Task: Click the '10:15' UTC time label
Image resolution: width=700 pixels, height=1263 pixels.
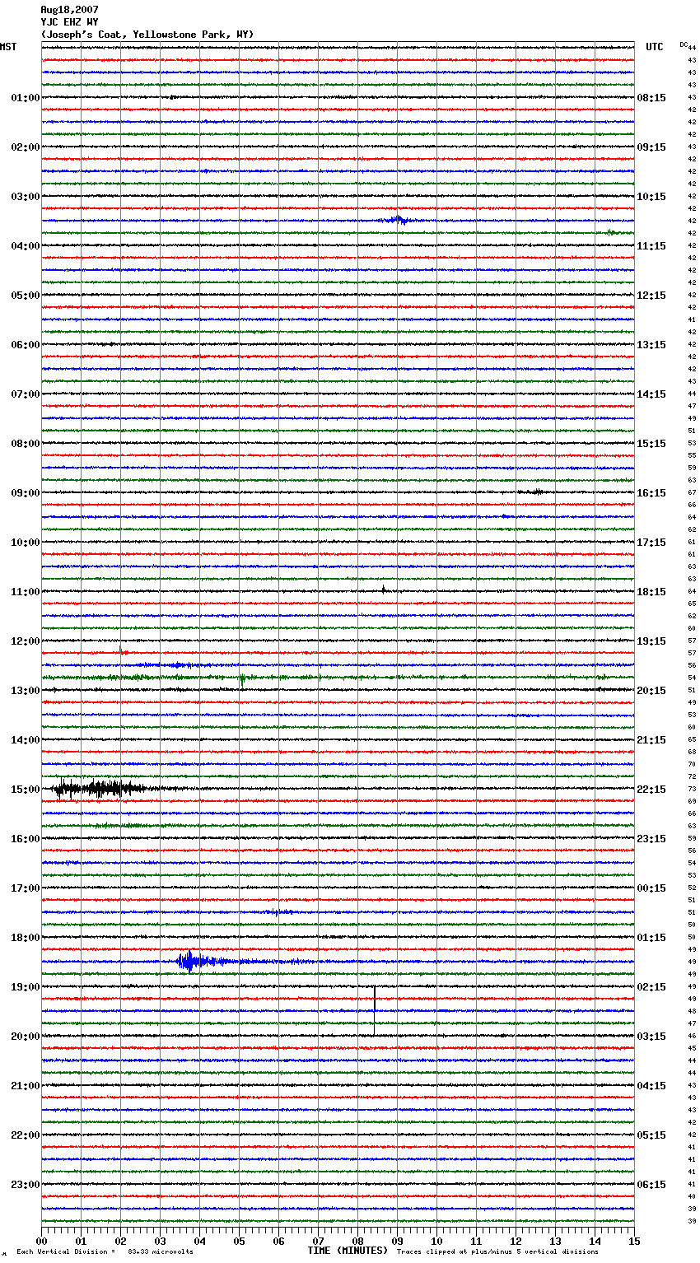Action: pyautogui.click(x=651, y=197)
